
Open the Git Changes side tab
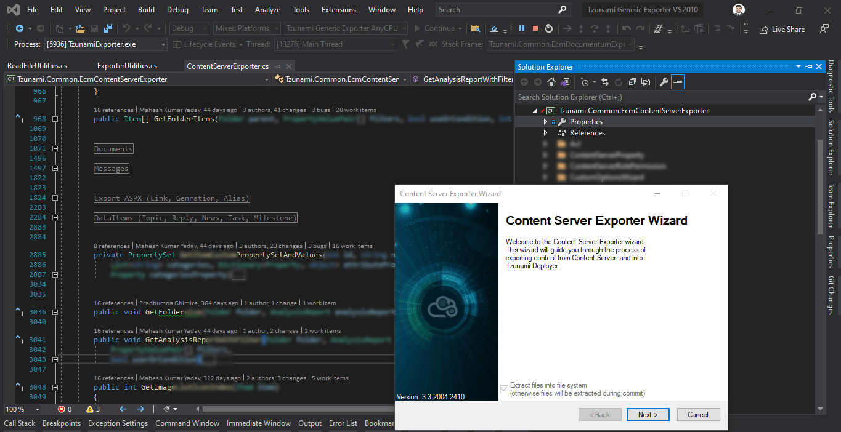coord(831,295)
